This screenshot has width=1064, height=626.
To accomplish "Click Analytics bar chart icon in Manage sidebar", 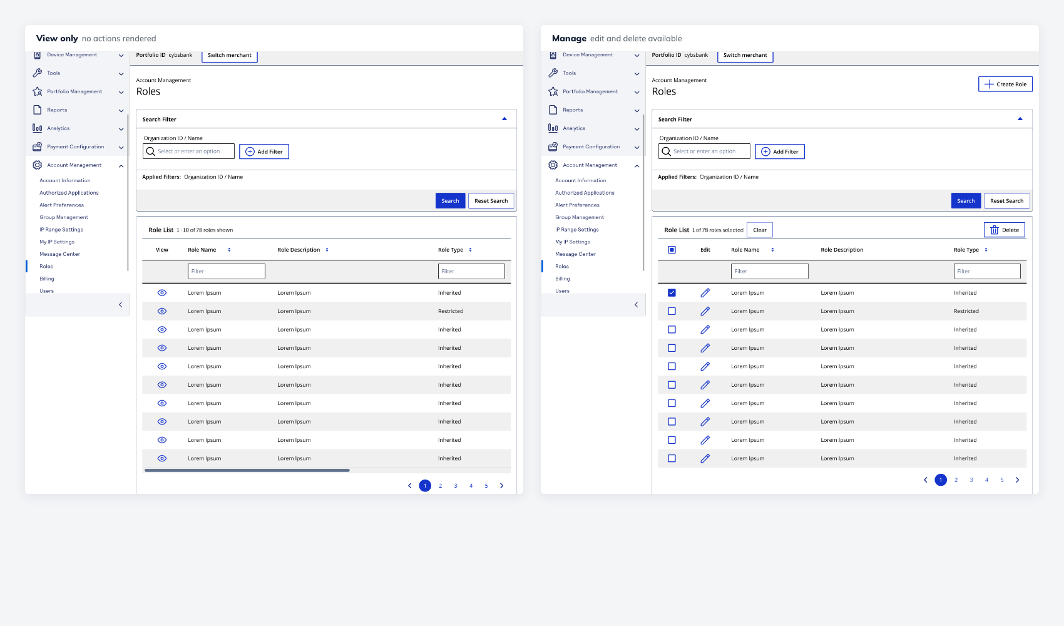I will [553, 128].
